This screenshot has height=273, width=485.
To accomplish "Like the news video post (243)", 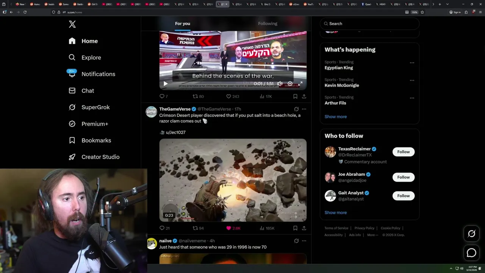I will pos(232,96).
